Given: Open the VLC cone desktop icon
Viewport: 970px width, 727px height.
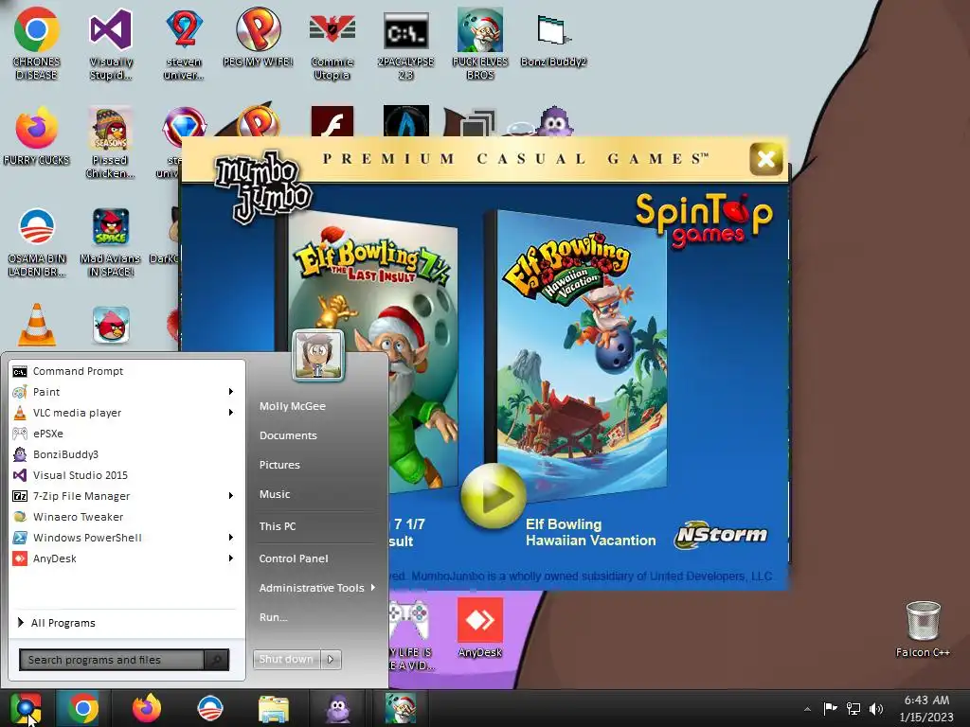Looking at the screenshot, I should click(x=37, y=324).
